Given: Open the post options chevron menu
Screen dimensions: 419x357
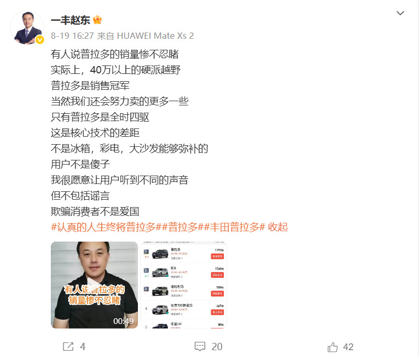Looking at the screenshot, I should (x=400, y=13).
